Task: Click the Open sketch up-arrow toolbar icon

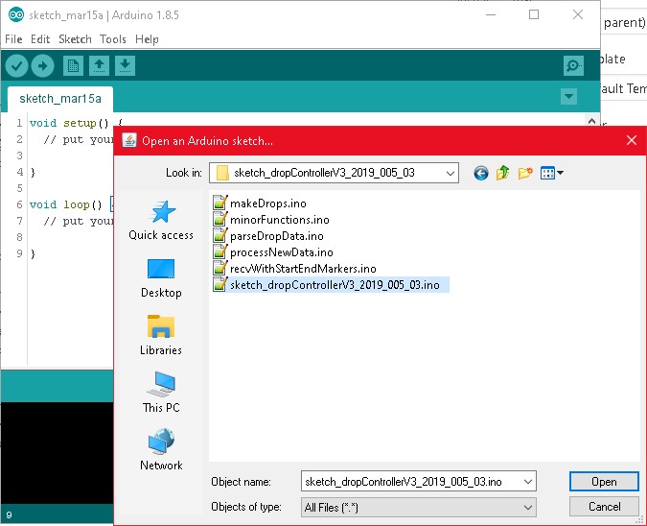Action: click(x=99, y=65)
